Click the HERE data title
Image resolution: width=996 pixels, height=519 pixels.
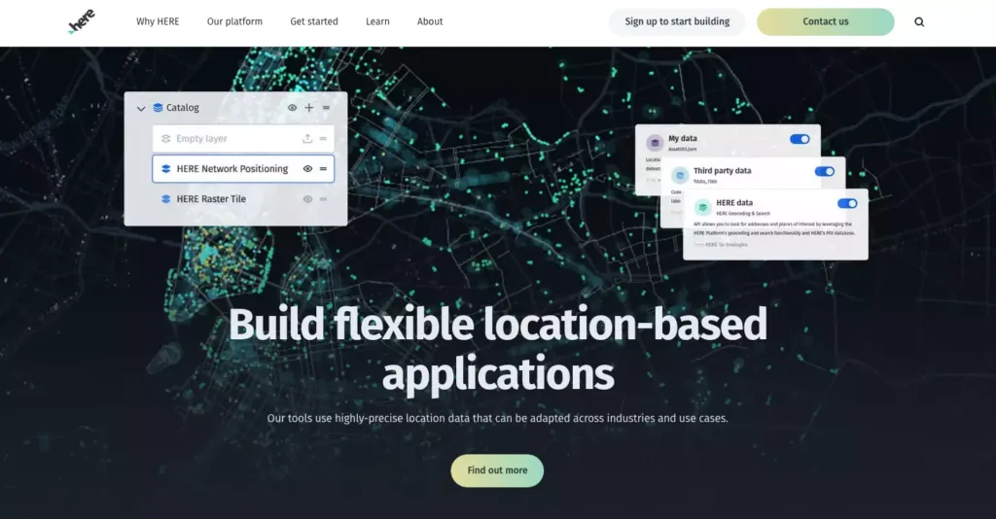734,203
